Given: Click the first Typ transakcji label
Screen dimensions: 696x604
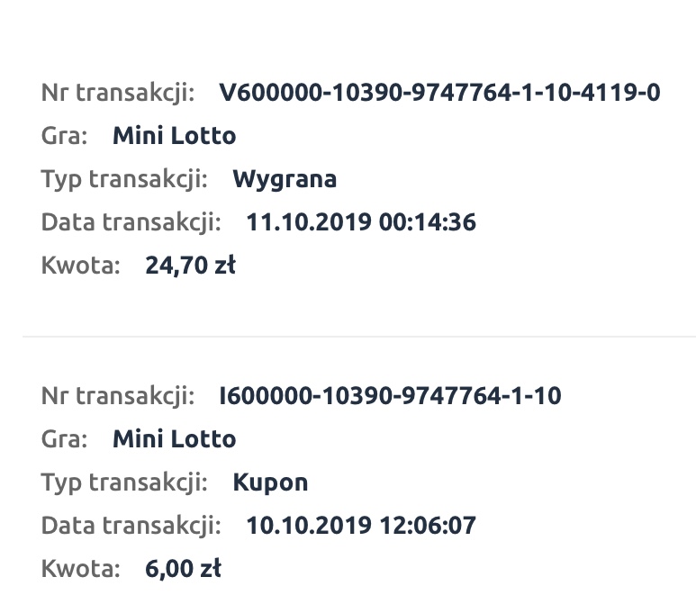Looking at the screenshot, I should point(124,179).
